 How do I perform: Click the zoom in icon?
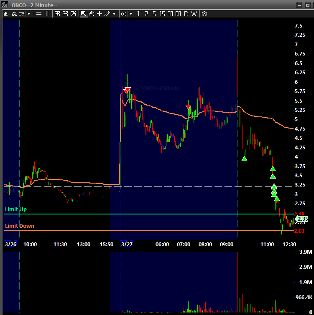click(57, 14)
